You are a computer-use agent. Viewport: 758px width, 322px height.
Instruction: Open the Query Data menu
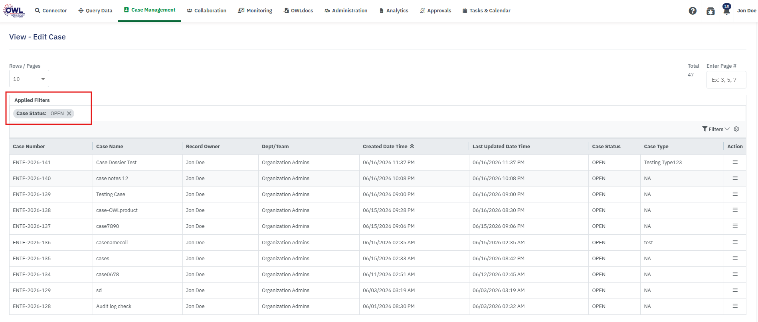[95, 11]
